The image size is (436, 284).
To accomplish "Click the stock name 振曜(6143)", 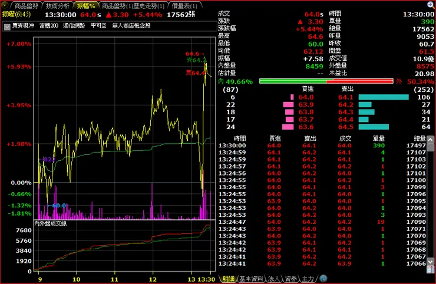I will point(16,15).
